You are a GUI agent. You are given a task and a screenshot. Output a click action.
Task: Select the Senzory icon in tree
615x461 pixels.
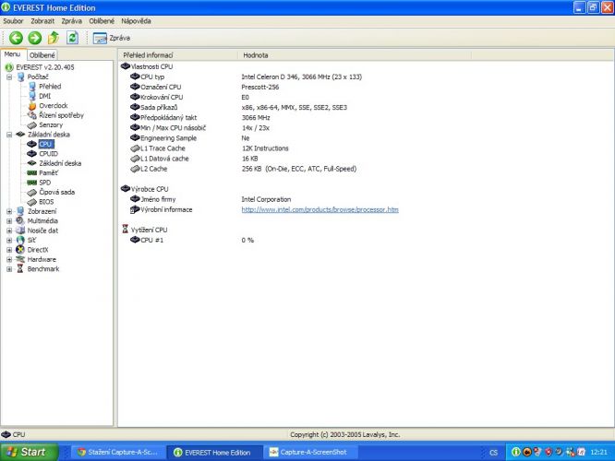32,125
